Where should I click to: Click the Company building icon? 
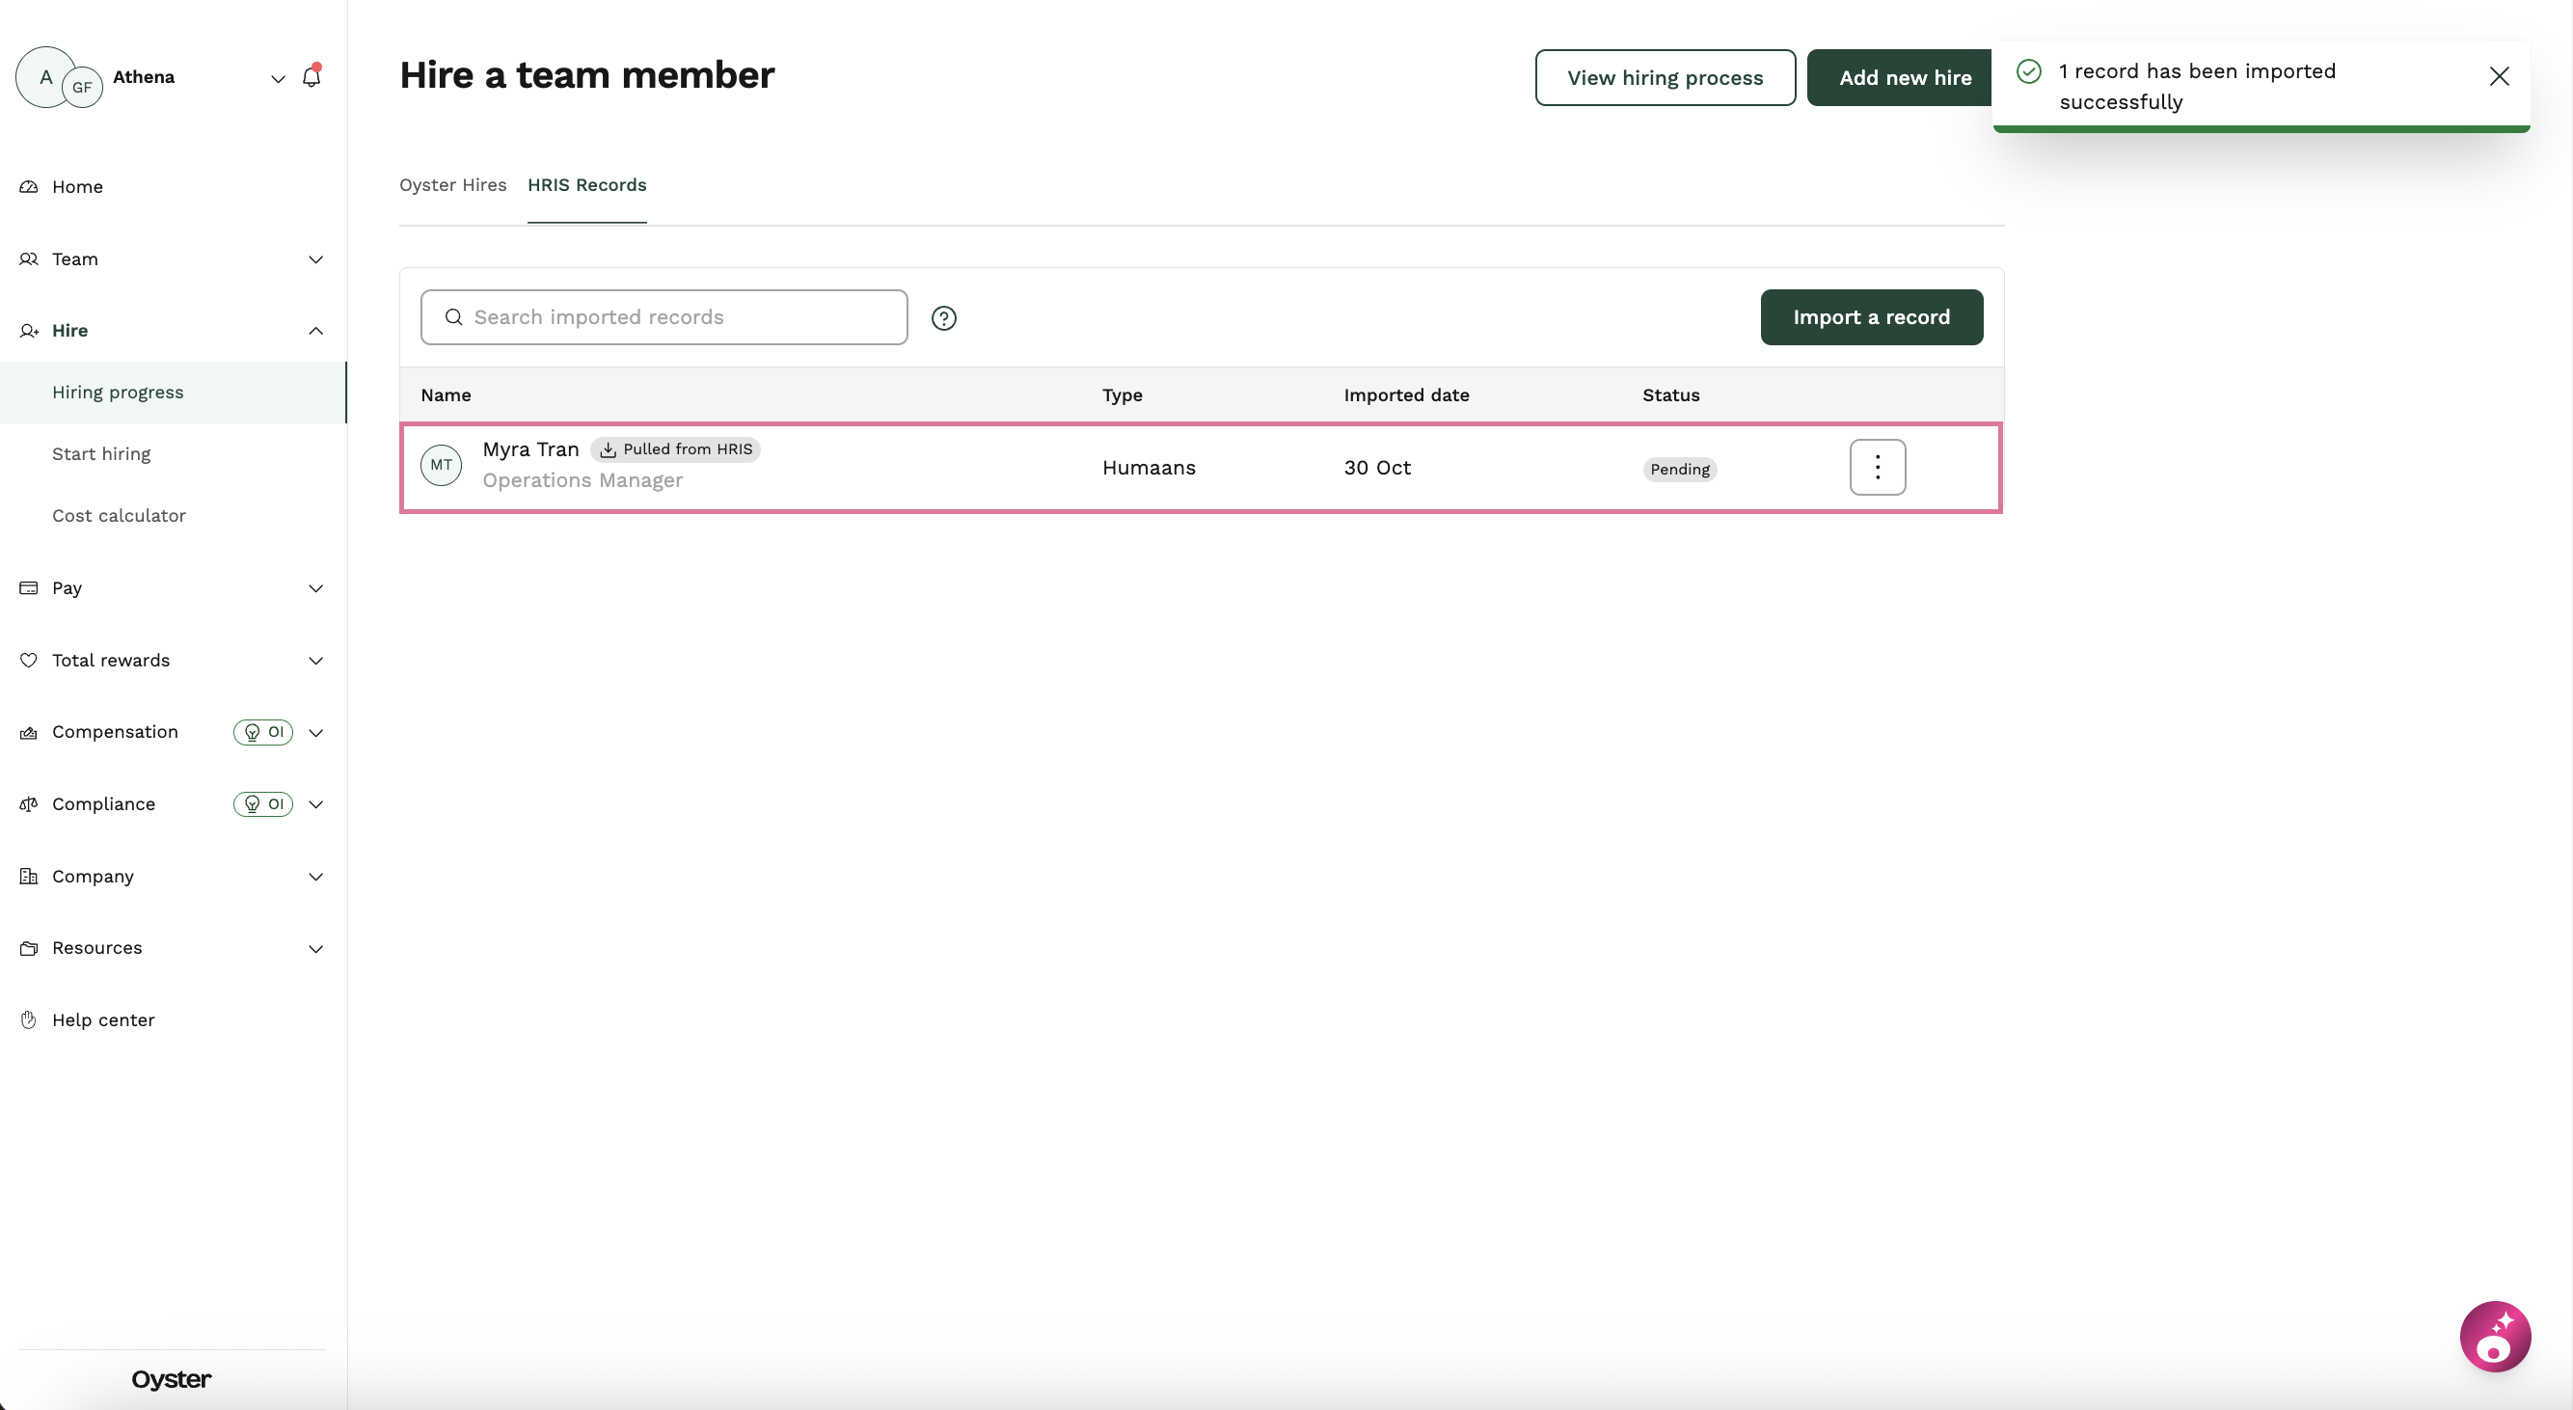click(x=29, y=876)
